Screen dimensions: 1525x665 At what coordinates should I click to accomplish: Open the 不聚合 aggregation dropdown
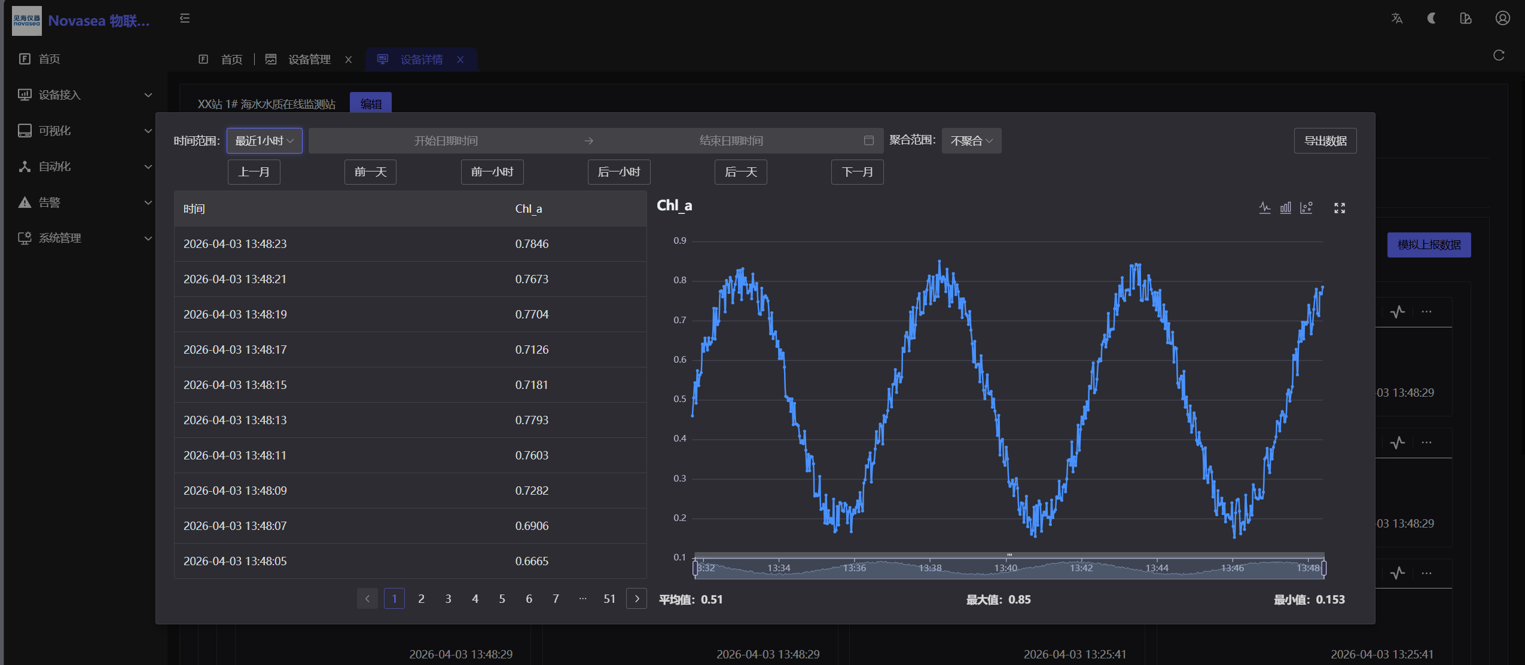pos(970,140)
